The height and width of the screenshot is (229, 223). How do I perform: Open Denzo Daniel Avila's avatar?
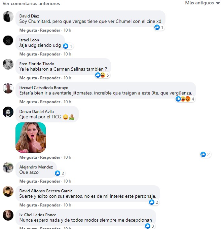pyautogui.click(x=8, y=112)
